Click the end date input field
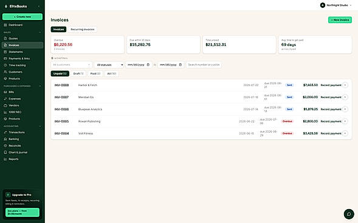This screenshot has height=223, width=358. point(171,65)
